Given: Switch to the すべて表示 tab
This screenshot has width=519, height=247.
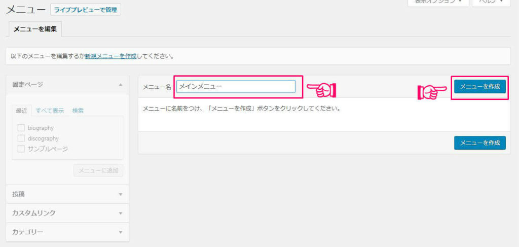Looking at the screenshot, I should point(50,111).
